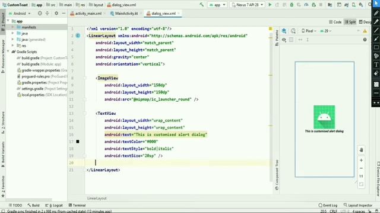
Task: Zoom in the preview with the plus icon
Action: [x=361, y=160]
